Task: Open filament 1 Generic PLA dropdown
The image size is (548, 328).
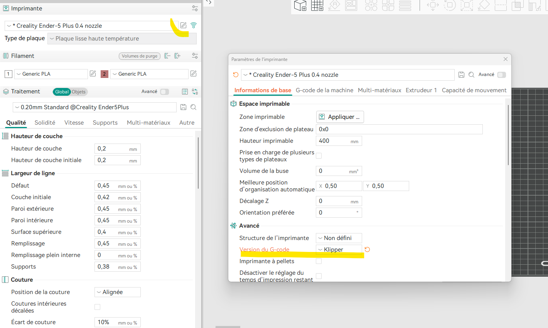Action: point(51,74)
